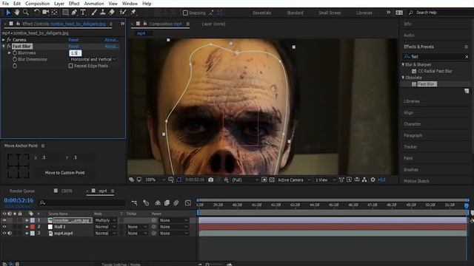
Task: Expand layer 2 Null 1 properties
Action: (x=27, y=227)
